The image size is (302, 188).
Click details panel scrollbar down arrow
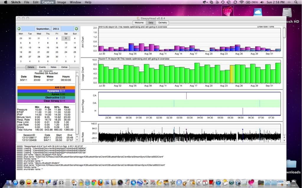click(77, 140)
